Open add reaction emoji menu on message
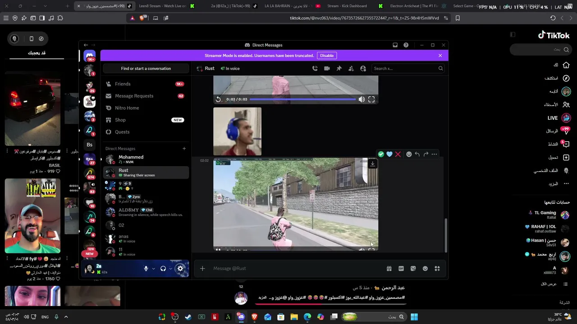 click(x=409, y=154)
